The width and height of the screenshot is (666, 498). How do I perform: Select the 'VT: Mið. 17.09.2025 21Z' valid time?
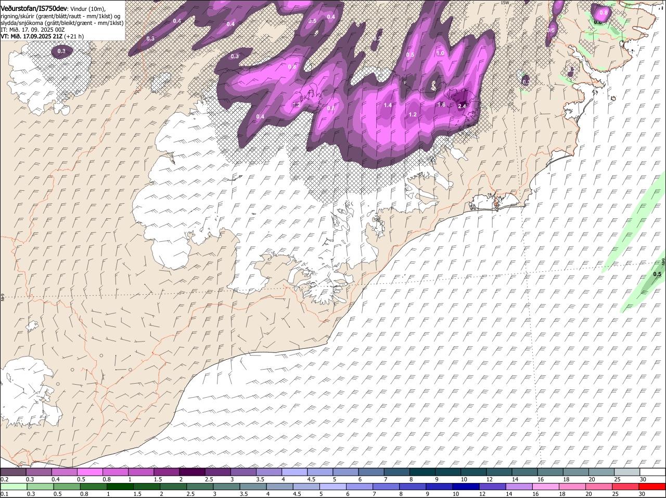32,36
